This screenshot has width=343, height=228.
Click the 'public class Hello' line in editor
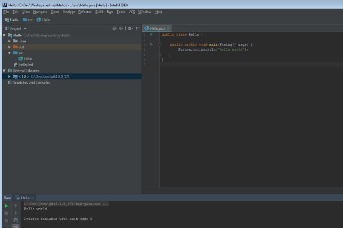[x=182, y=35]
